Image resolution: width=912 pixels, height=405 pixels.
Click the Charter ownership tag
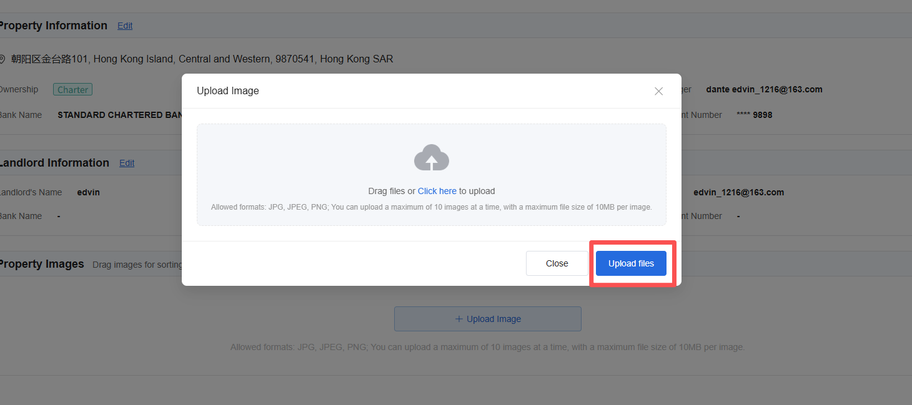(x=72, y=90)
